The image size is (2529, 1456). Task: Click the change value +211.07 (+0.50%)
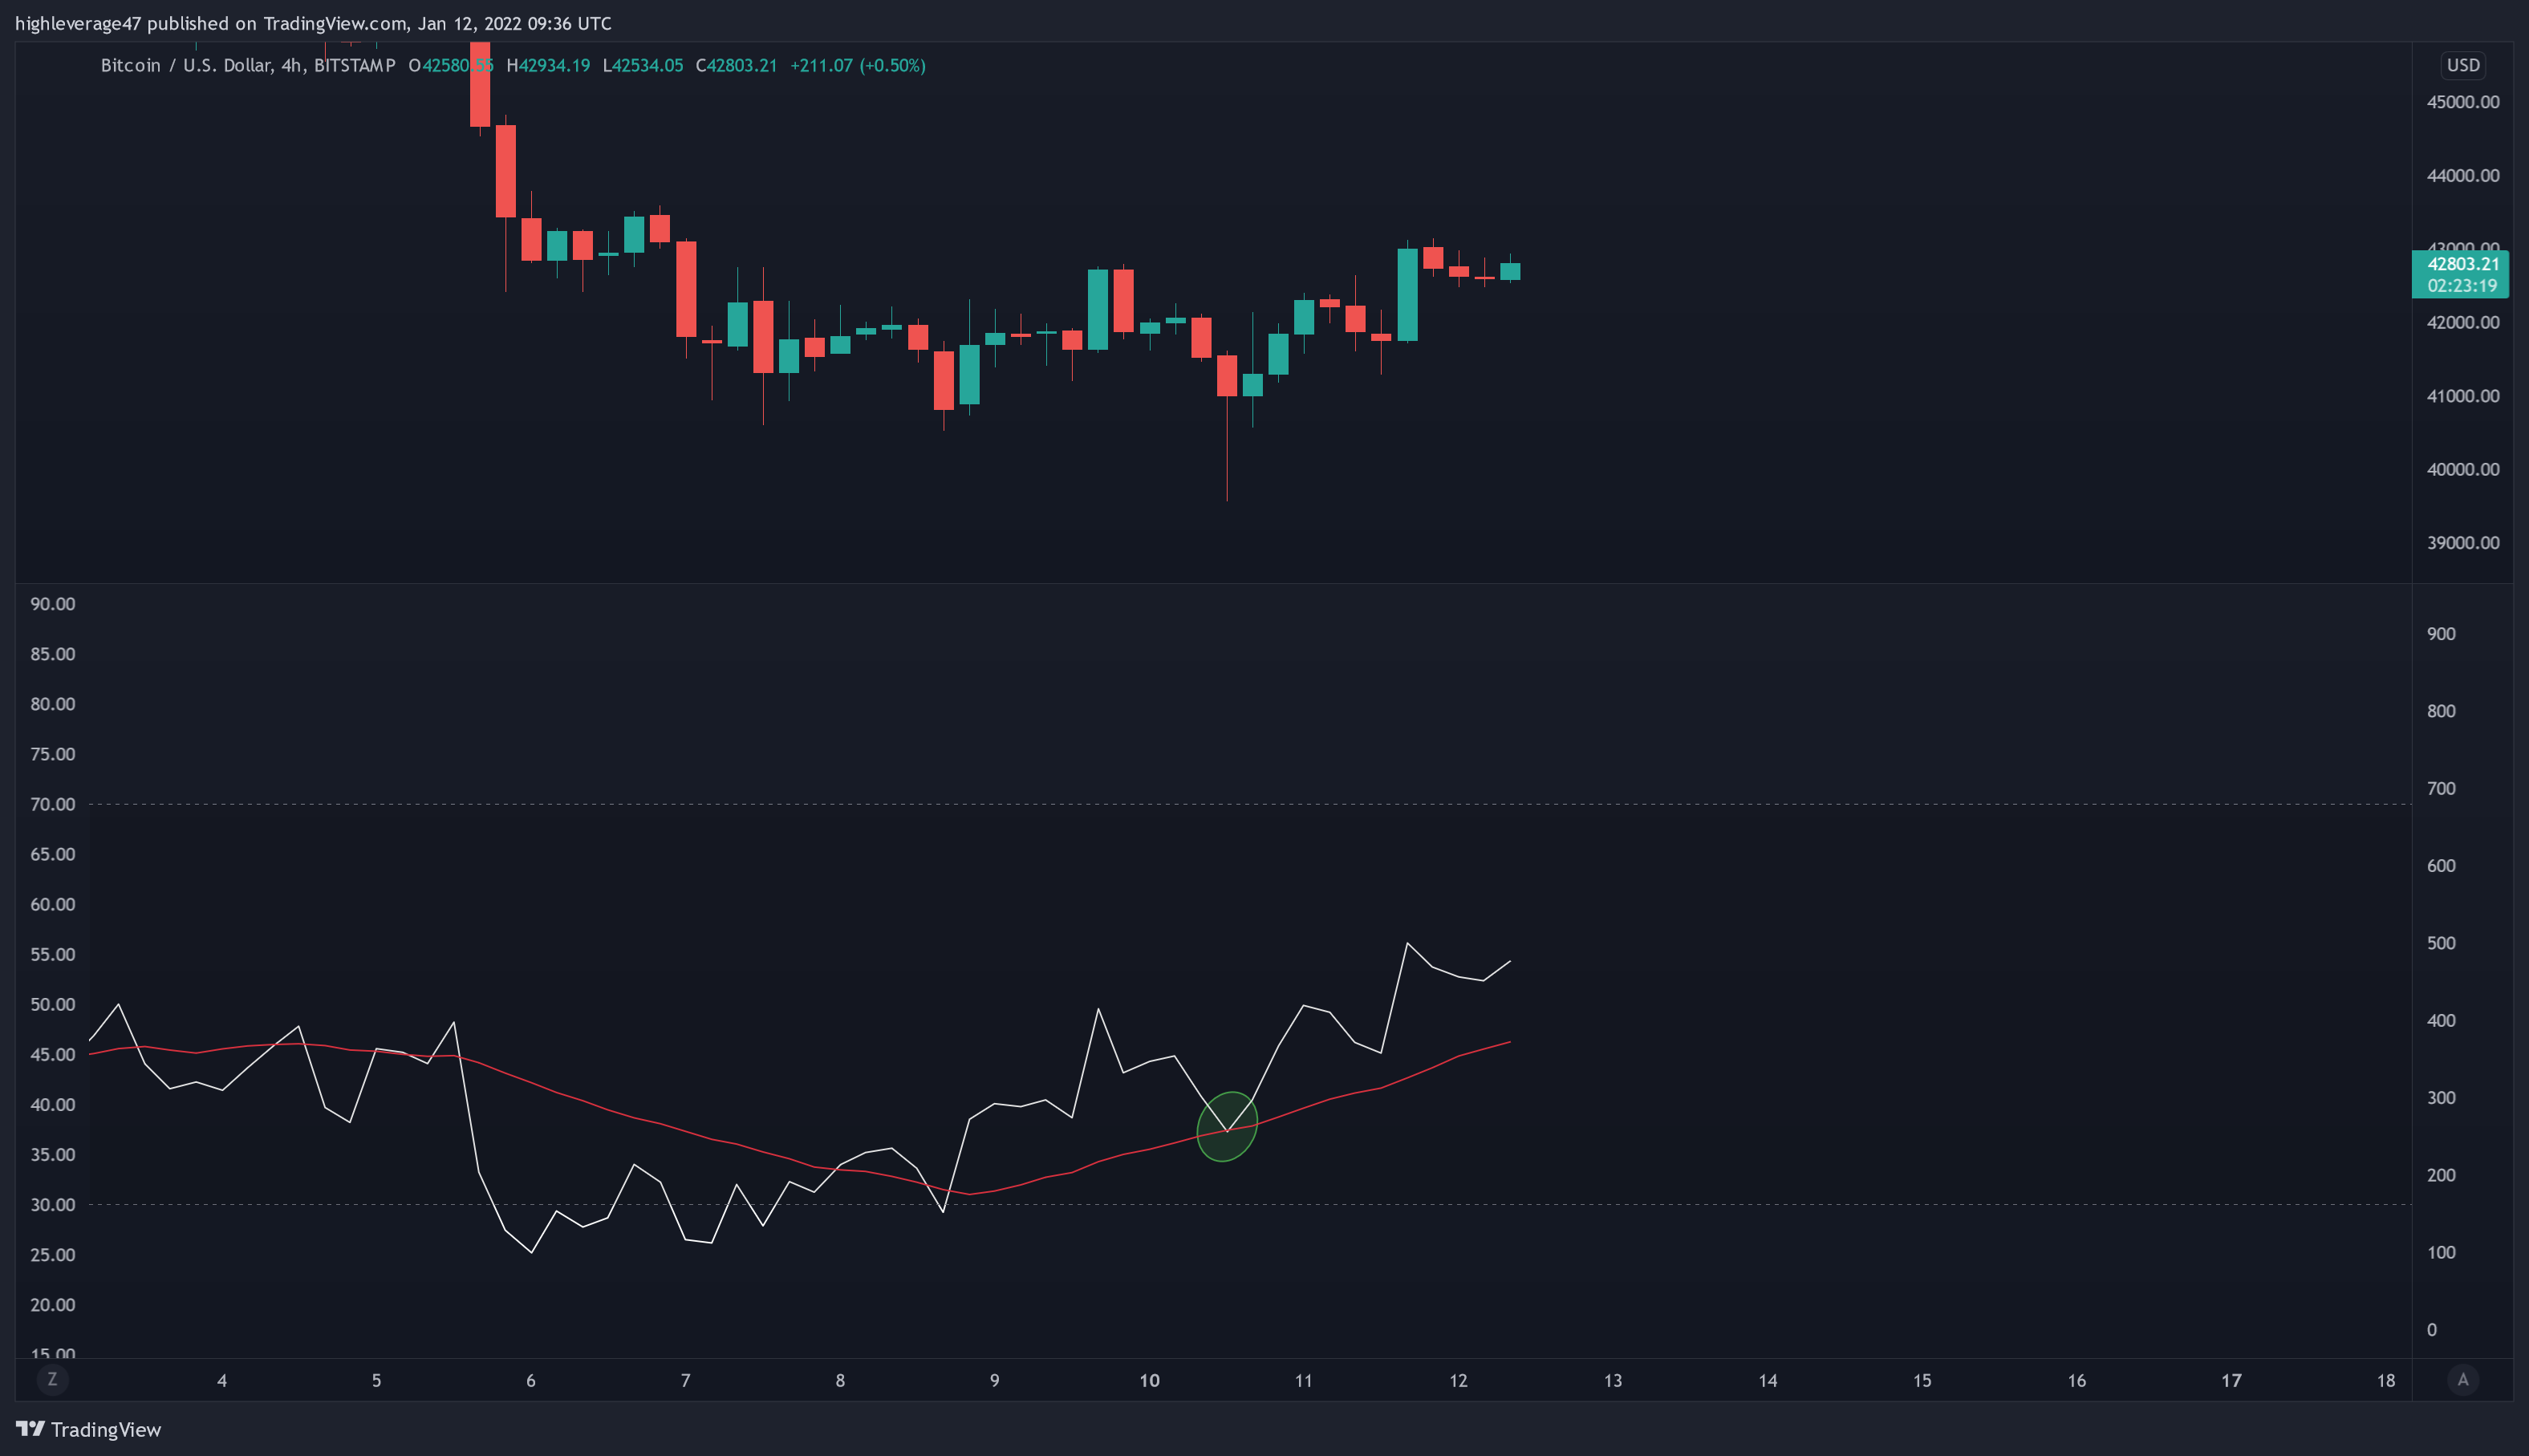(x=858, y=66)
